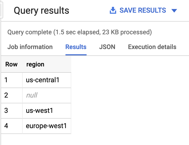Select the us-west1 cell
The width and height of the screenshot is (189, 145).
click(47, 111)
